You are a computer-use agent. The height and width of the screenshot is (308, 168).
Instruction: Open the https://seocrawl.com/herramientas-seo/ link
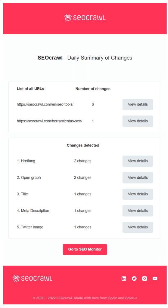click(49, 121)
